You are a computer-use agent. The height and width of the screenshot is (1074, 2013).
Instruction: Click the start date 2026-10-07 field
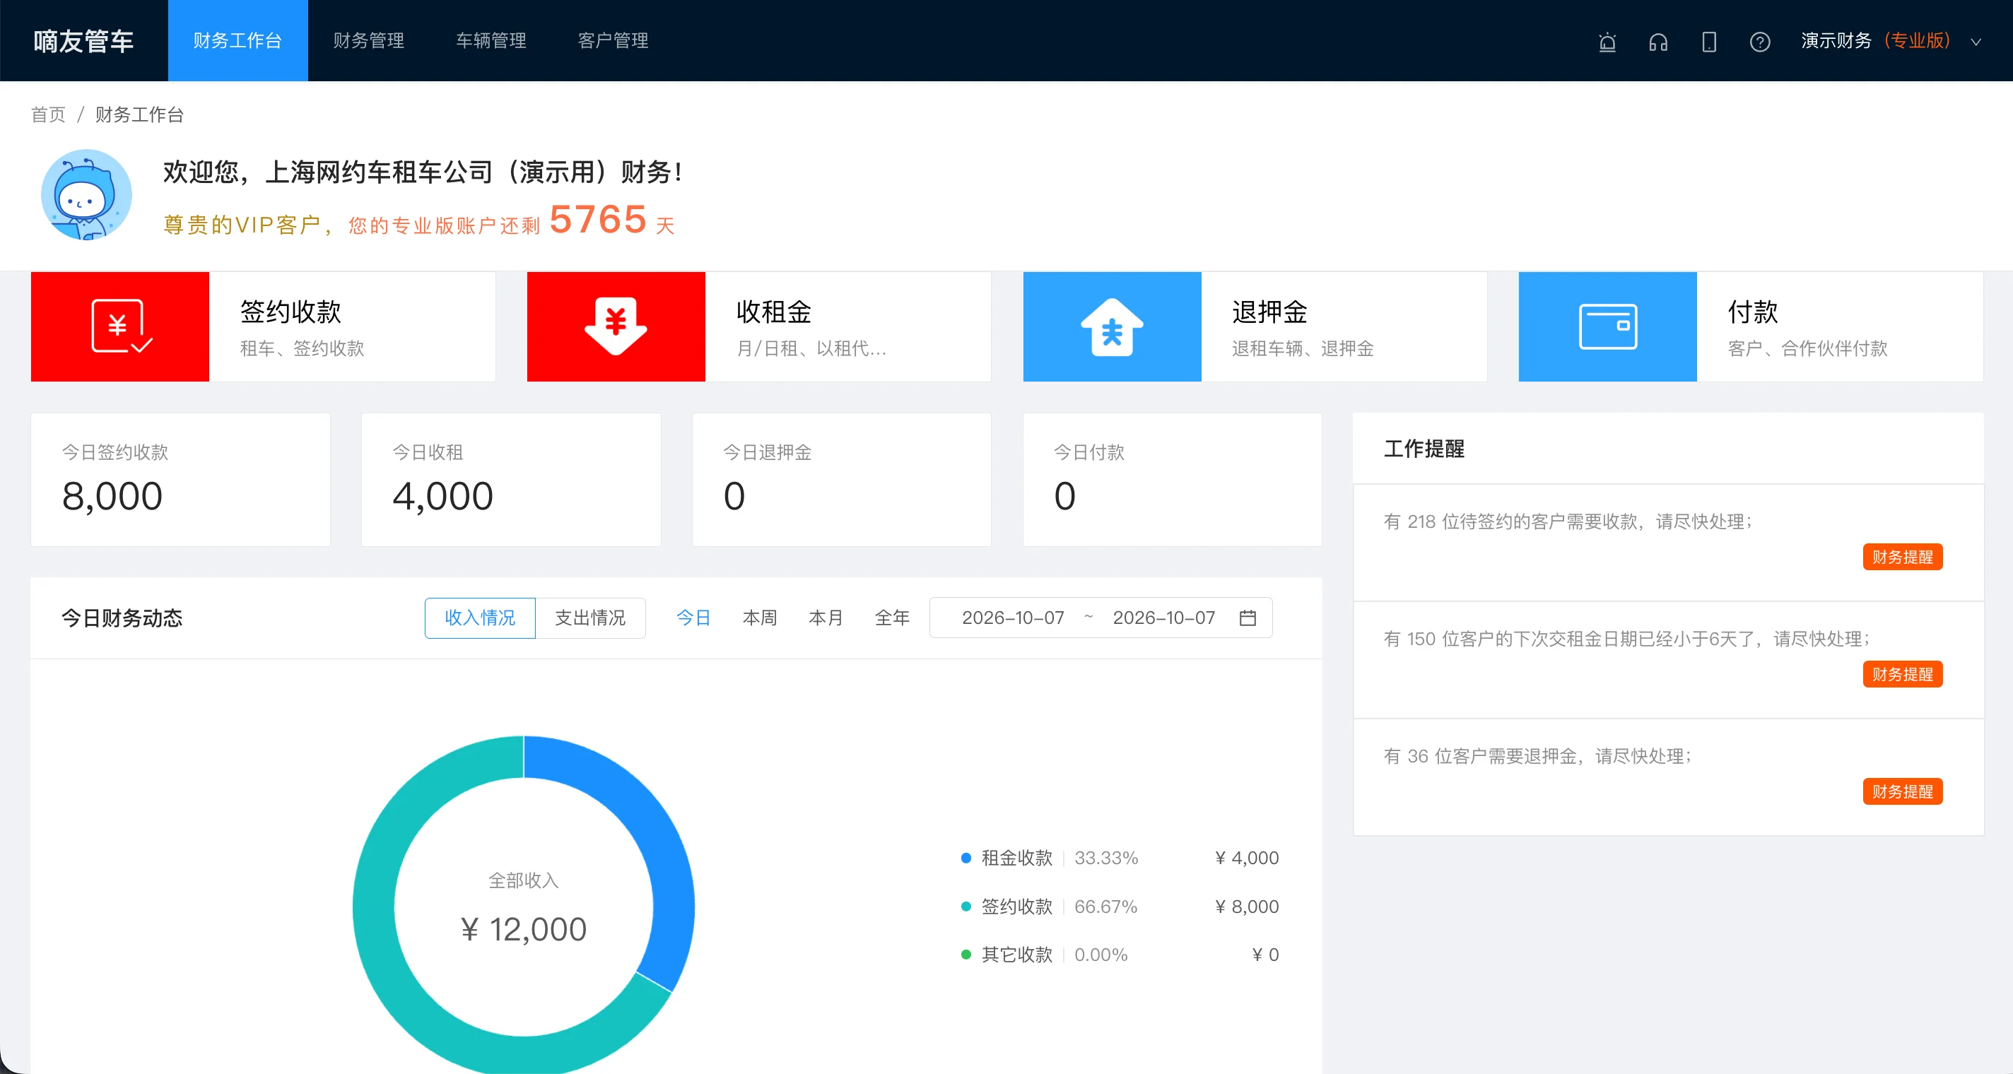(x=1013, y=618)
